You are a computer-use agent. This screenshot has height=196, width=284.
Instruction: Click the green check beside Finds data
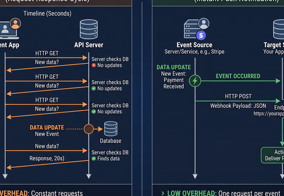point(94,159)
